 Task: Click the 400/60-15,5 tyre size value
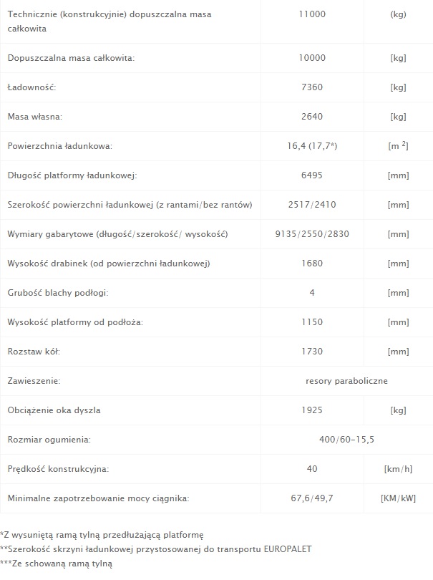click(x=347, y=440)
